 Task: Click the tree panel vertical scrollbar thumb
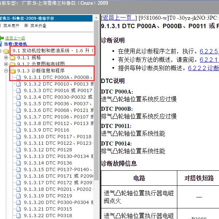pos(97,100)
